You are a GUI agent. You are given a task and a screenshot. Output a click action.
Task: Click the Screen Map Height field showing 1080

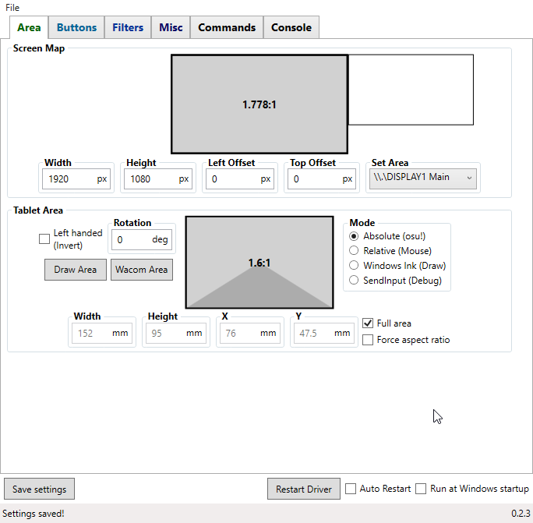pos(158,178)
